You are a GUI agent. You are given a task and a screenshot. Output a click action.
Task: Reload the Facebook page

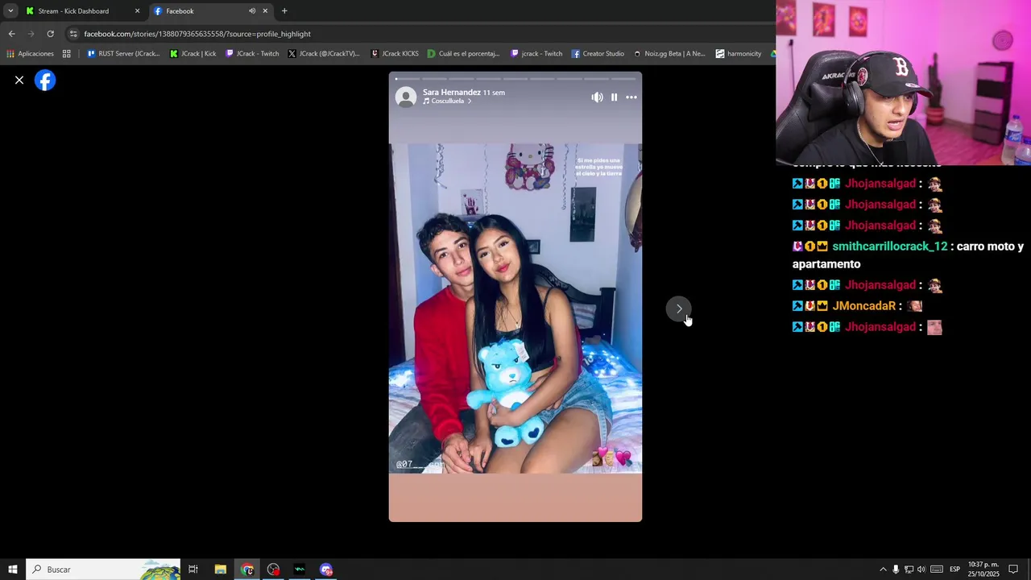(x=50, y=34)
